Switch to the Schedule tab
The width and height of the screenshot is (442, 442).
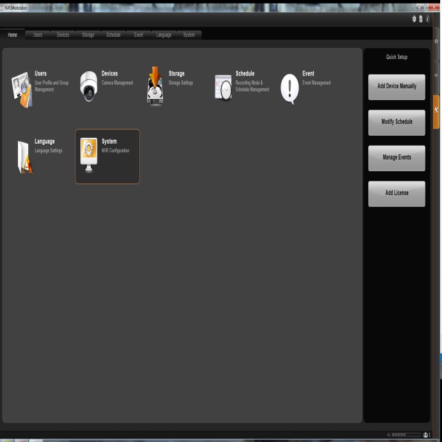[114, 35]
